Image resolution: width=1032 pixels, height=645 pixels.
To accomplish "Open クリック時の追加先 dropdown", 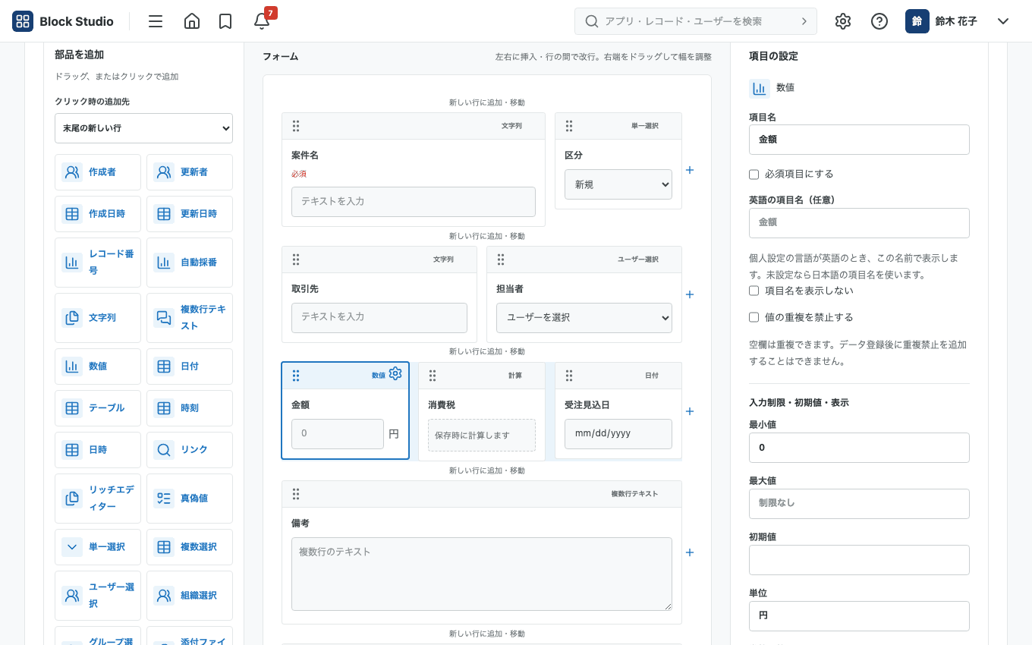I will tap(143, 128).
